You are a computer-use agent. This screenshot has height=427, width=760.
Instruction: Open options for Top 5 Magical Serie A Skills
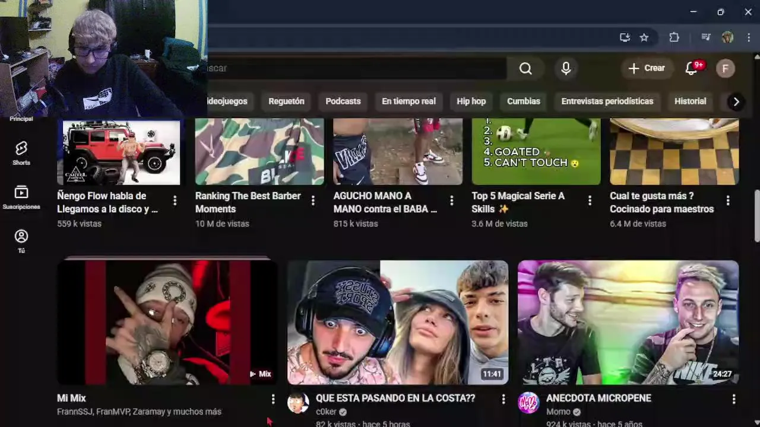coord(590,201)
